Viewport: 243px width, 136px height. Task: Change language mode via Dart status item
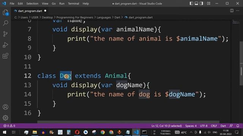tap(223, 126)
